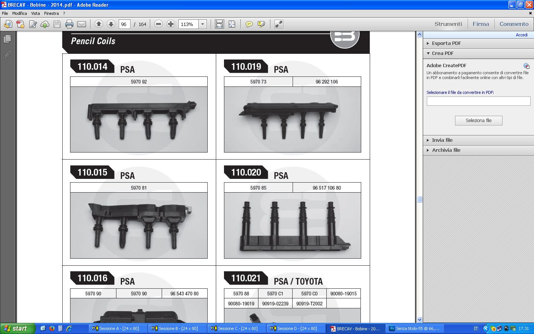This screenshot has width=534, height=334.
Task: Open the attachments paperclip panel
Action: [7, 55]
